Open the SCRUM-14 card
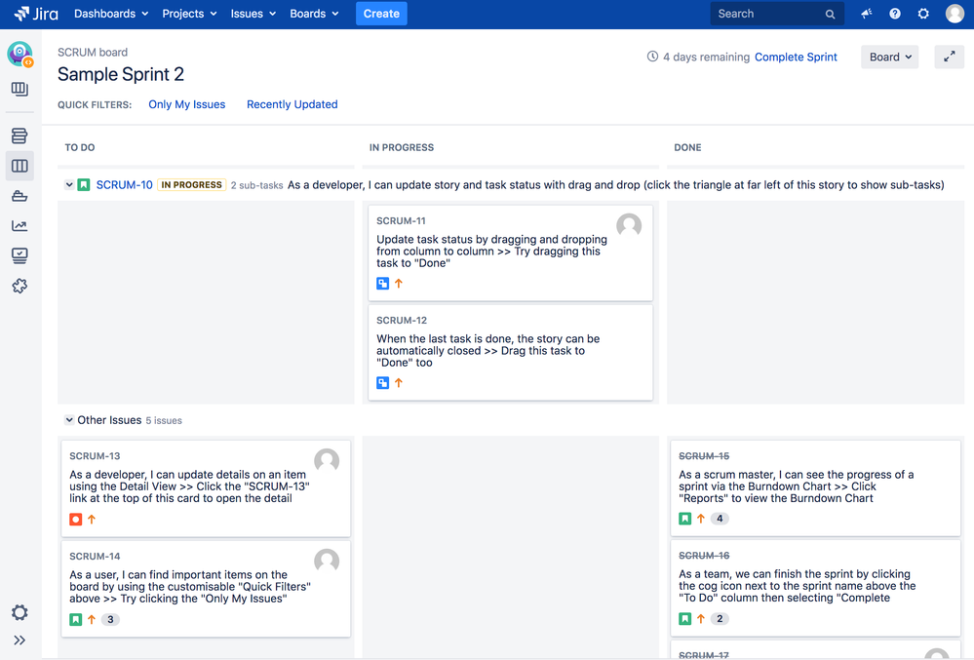 pyautogui.click(x=206, y=589)
